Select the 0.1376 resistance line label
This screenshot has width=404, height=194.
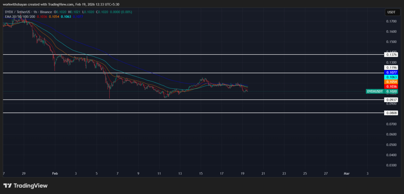391,54
